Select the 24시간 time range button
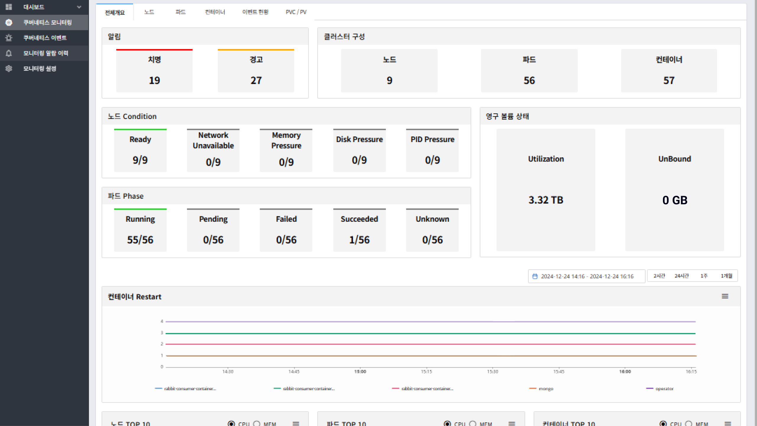757x426 pixels. 682,276
